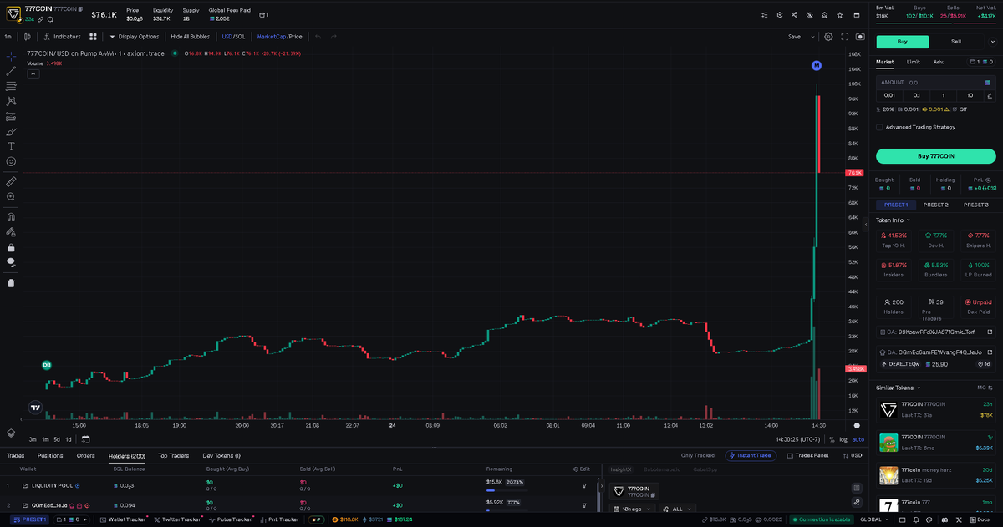Switch to Adv. order tab
Viewport: 1003px width, 527px height.
point(939,62)
